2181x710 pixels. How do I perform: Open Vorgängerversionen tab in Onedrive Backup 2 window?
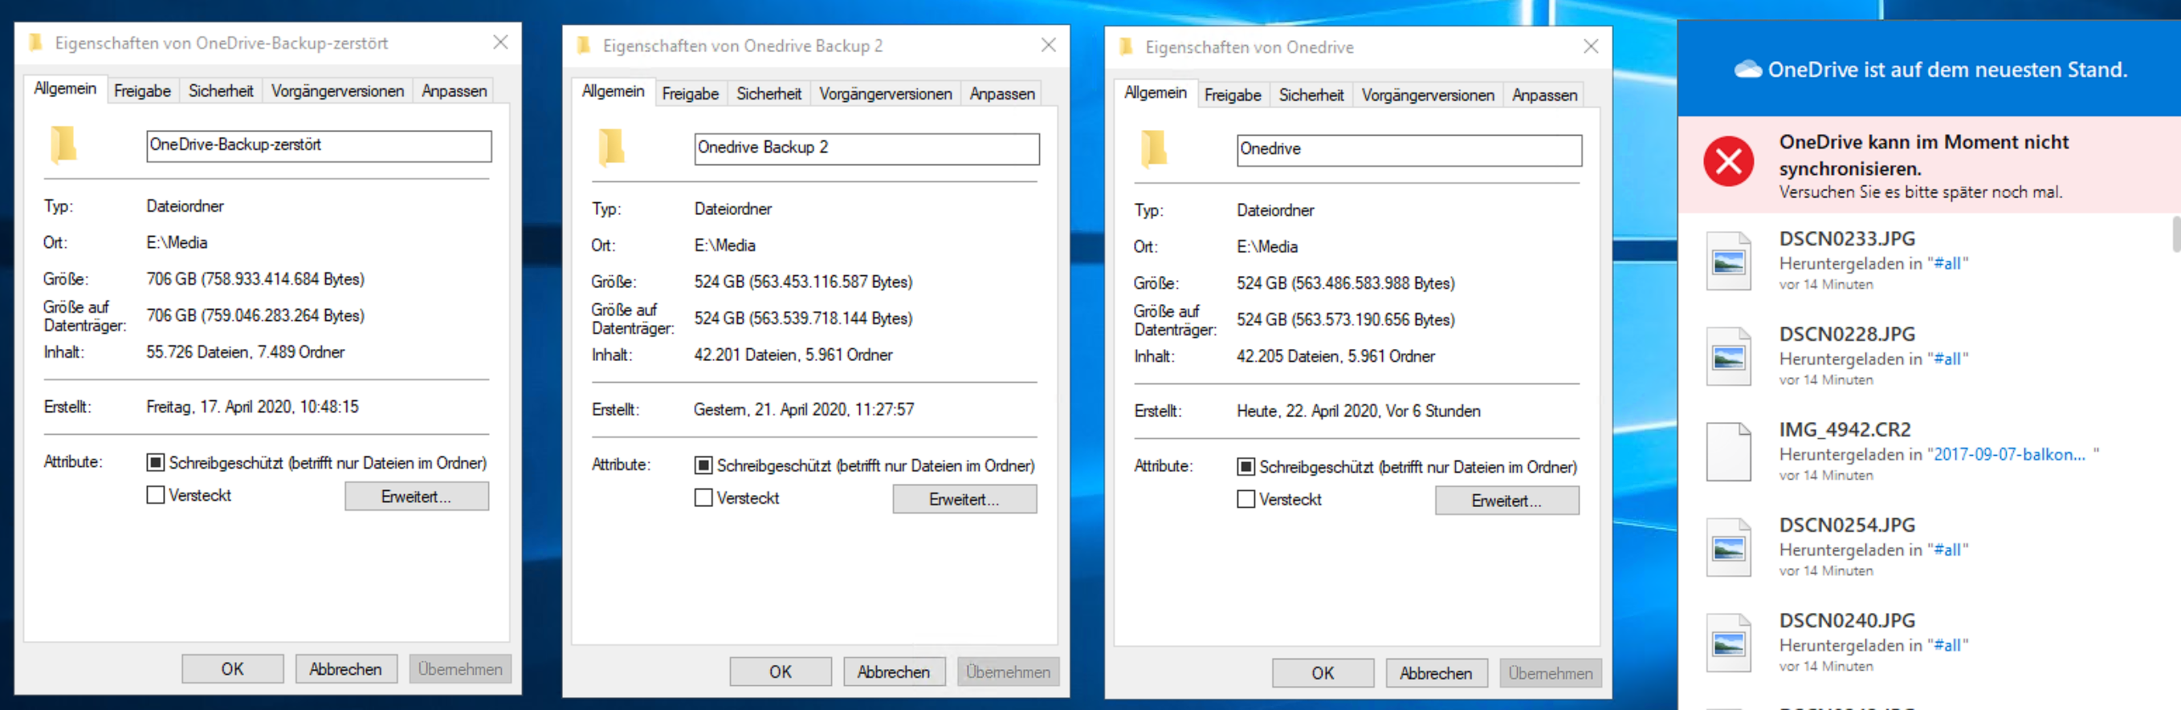click(x=885, y=93)
